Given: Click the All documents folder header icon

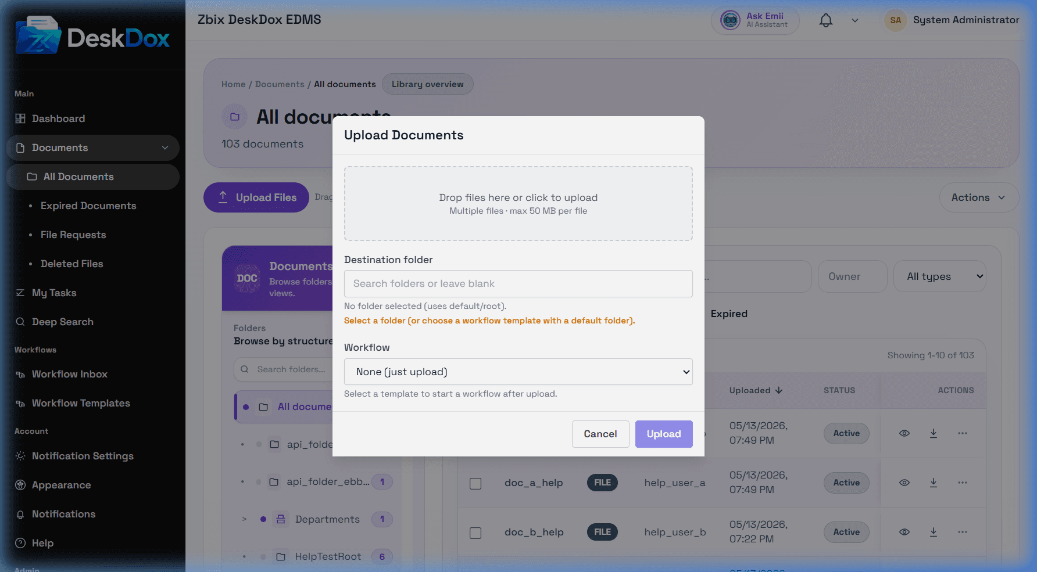Looking at the screenshot, I should pyautogui.click(x=235, y=117).
